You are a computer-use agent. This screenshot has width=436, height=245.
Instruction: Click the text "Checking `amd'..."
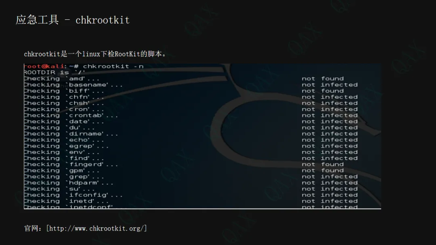coord(61,79)
